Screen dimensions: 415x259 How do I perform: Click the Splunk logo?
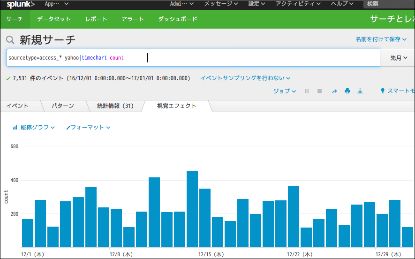click(x=20, y=4)
